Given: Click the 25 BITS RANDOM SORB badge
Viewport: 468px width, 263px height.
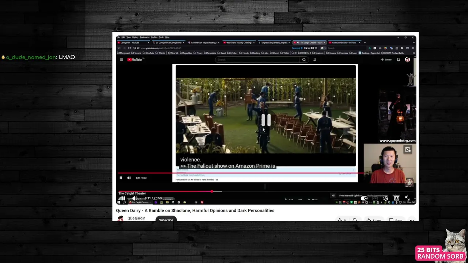Looking at the screenshot, I should tap(441, 253).
